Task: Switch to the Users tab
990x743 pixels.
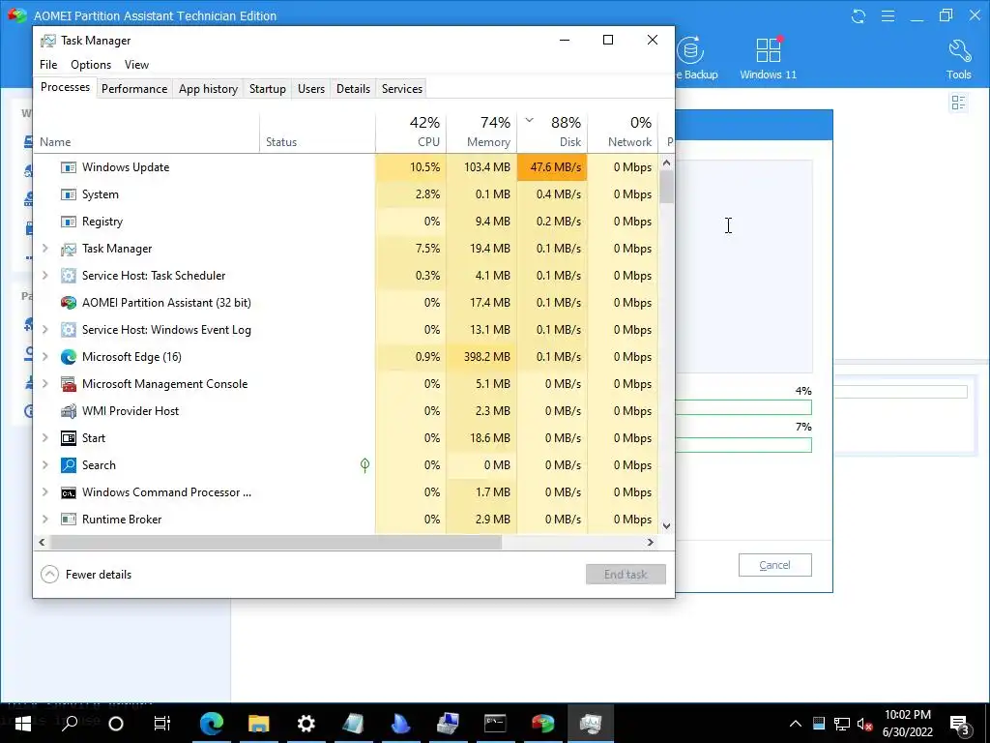Action: [x=311, y=89]
